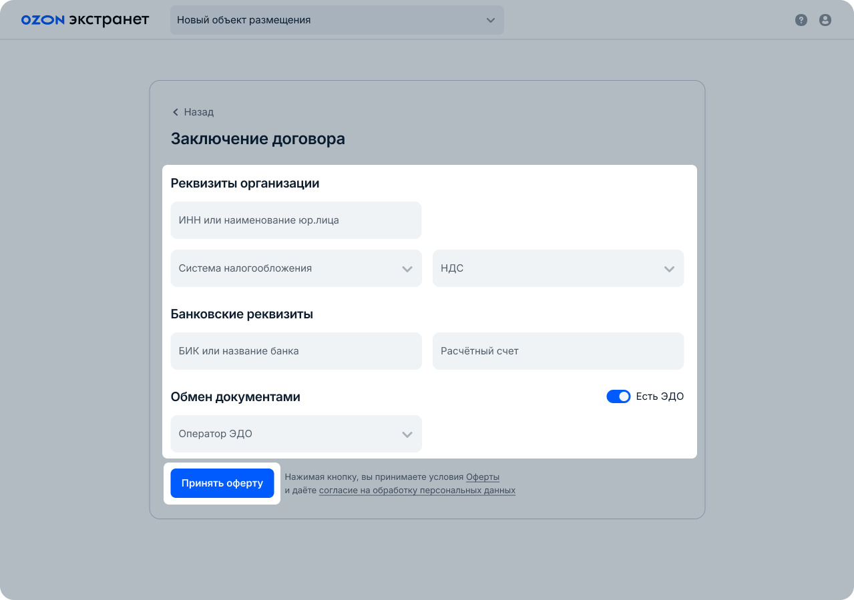
Task: Open the user profile icon
Action: tap(825, 20)
